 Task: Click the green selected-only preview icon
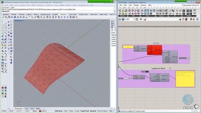pyautogui.click(x=191, y=19)
